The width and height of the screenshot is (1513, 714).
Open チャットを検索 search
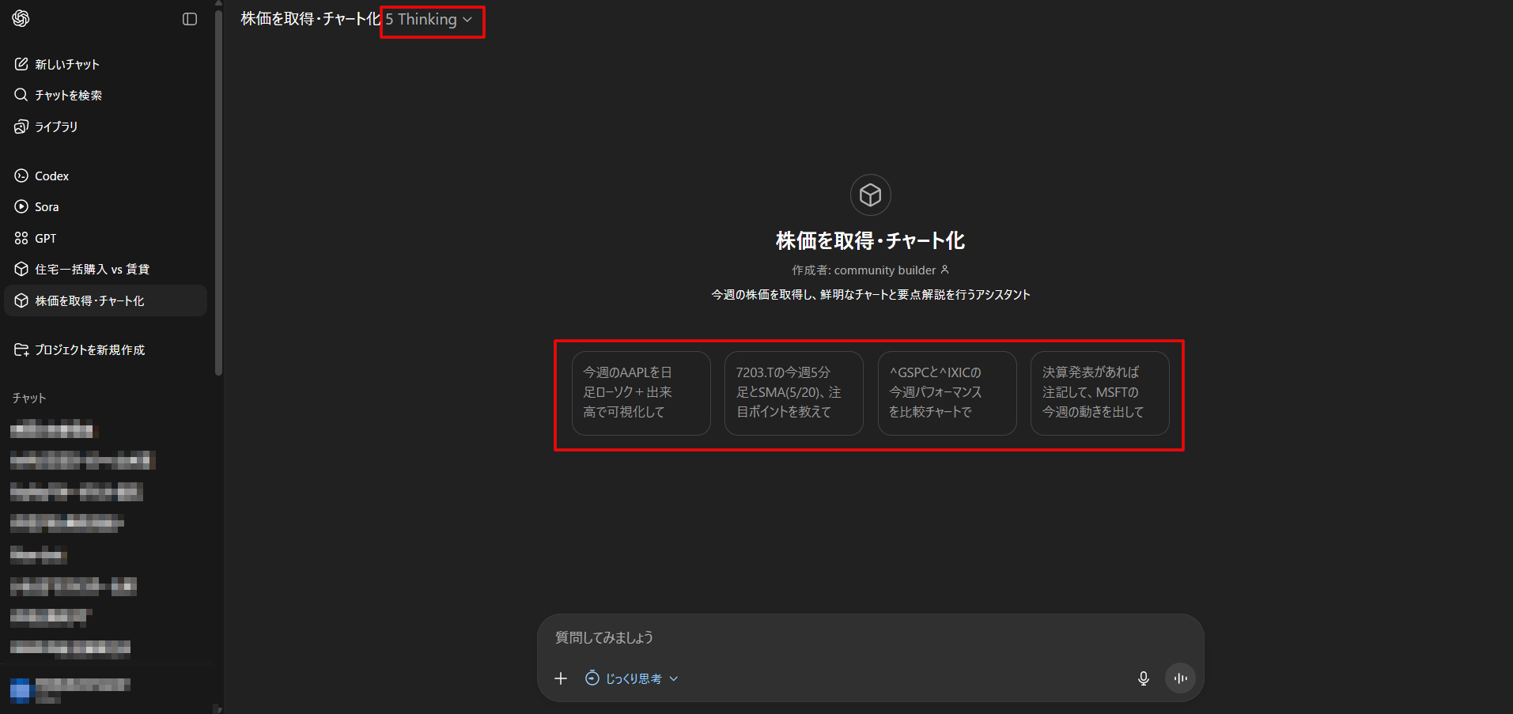point(68,95)
